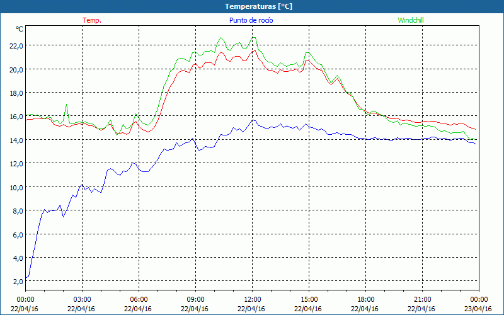This screenshot has height=315, width=504.
Task: Click the 6,0 y-axis value
Action: pos(18,234)
